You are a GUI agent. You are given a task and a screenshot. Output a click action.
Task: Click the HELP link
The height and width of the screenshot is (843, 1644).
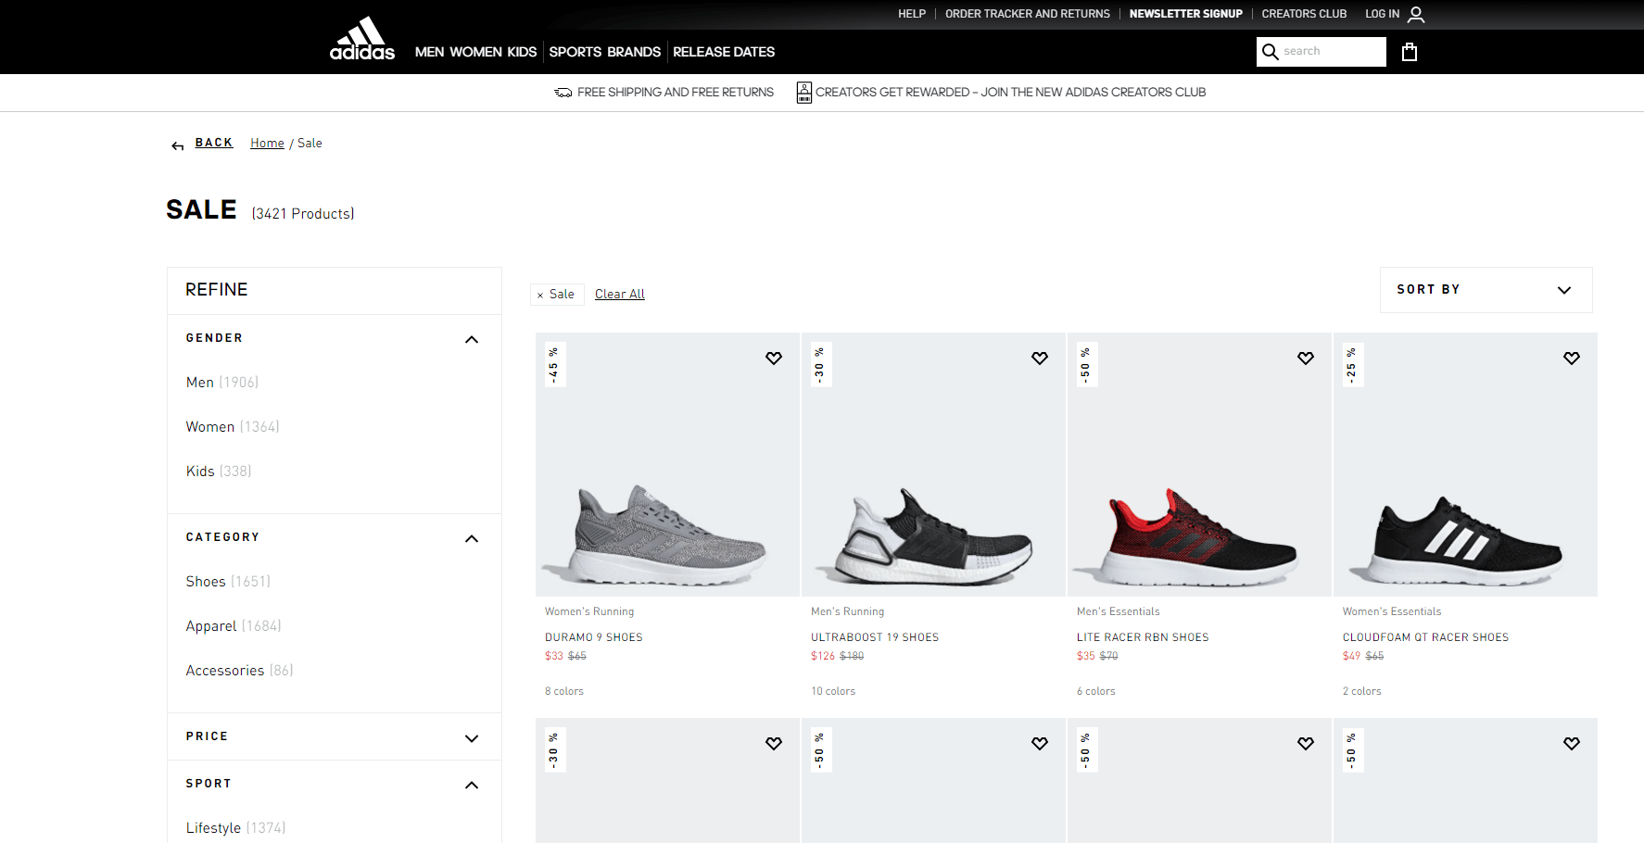pos(912,14)
